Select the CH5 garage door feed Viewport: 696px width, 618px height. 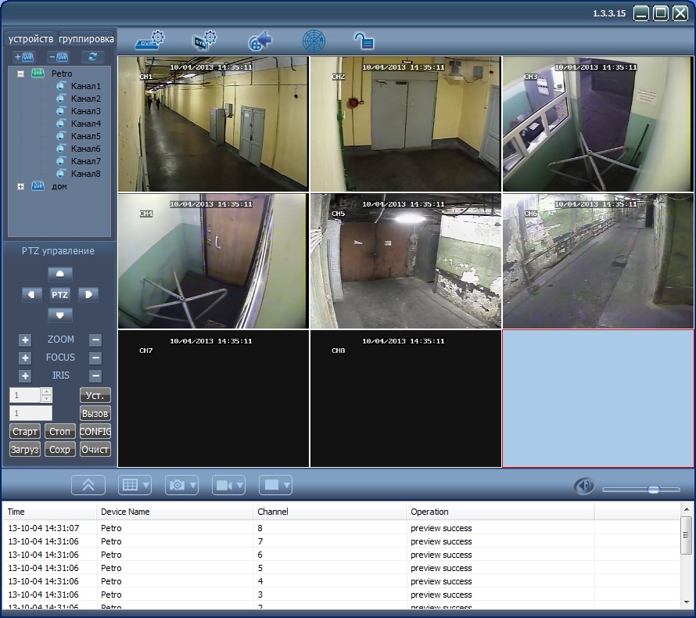click(x=405, y=261)
